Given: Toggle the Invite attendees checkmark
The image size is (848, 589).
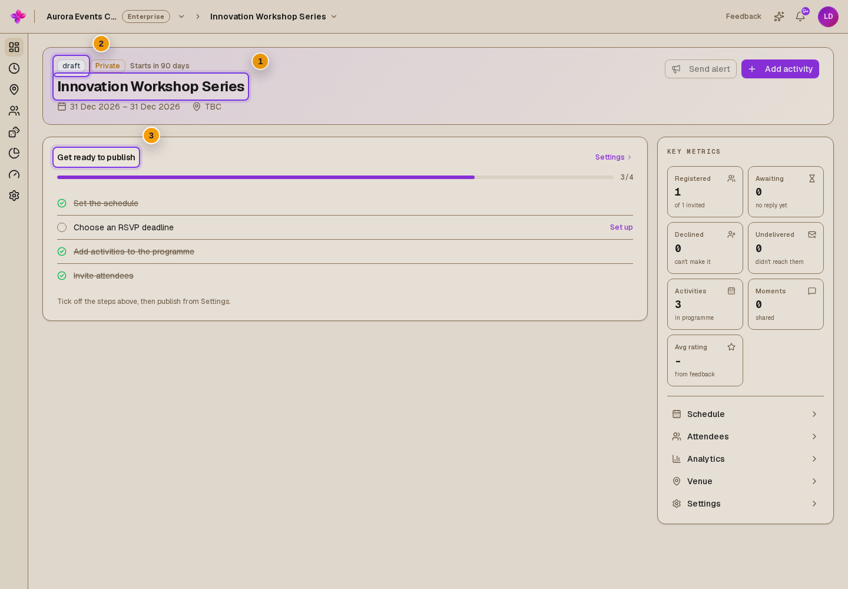Looking at the screenshot, I should click(62, 276).
